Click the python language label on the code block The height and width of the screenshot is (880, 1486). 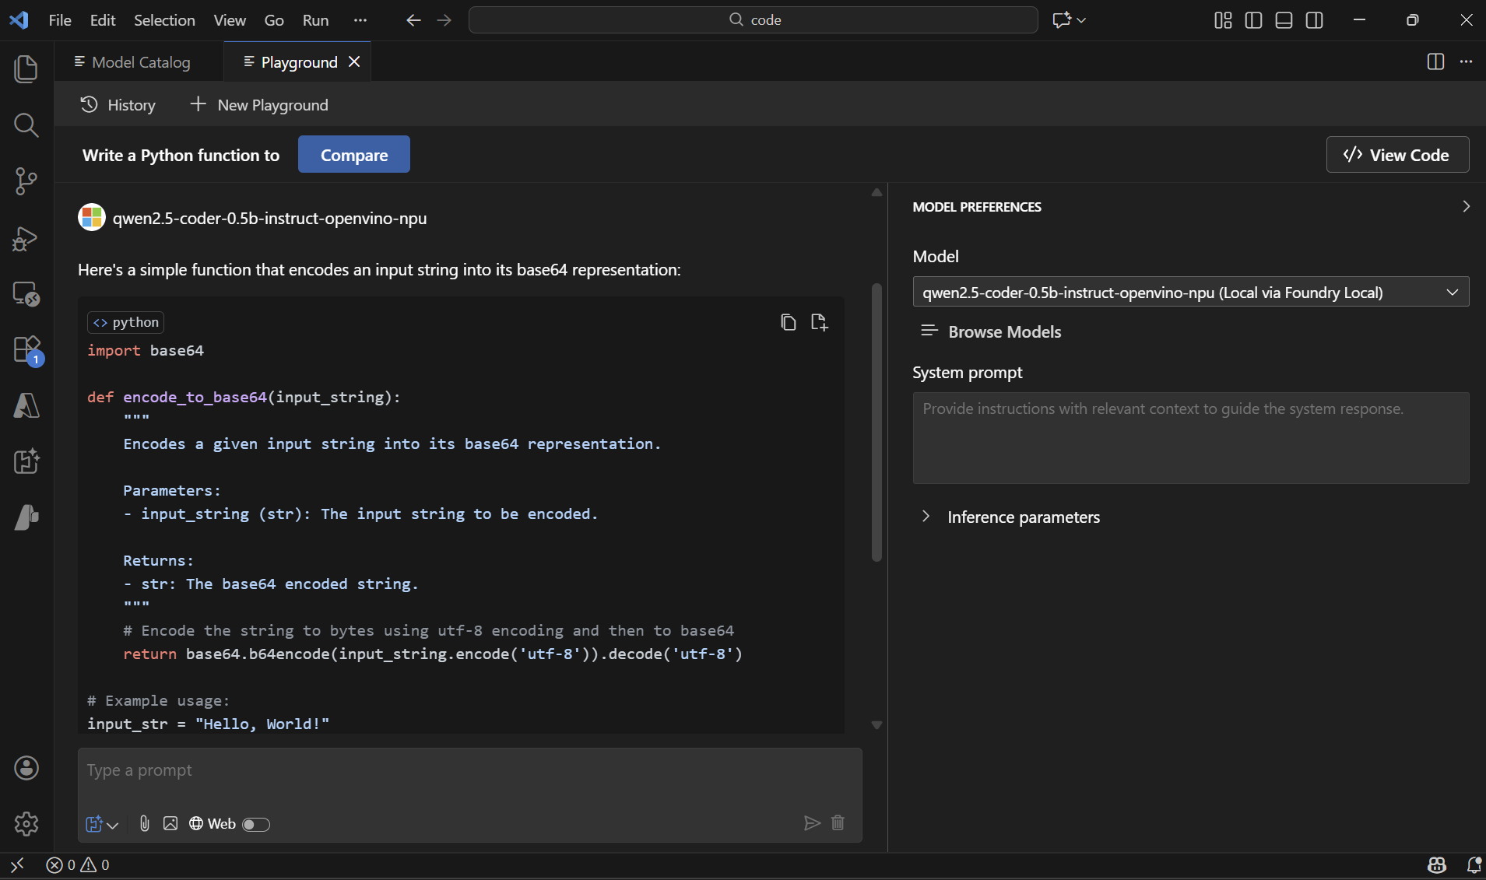(126, 322)
